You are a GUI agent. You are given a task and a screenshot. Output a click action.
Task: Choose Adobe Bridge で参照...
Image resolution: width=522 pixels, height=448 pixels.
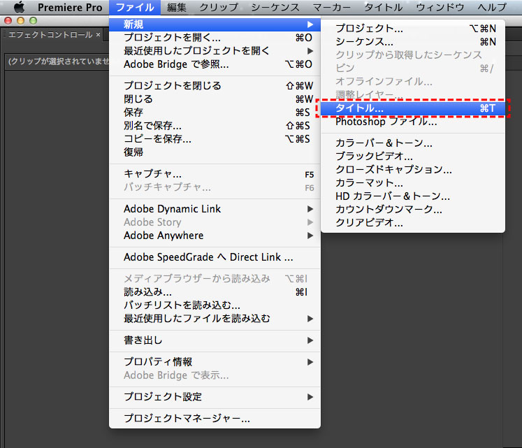point(215,64)
